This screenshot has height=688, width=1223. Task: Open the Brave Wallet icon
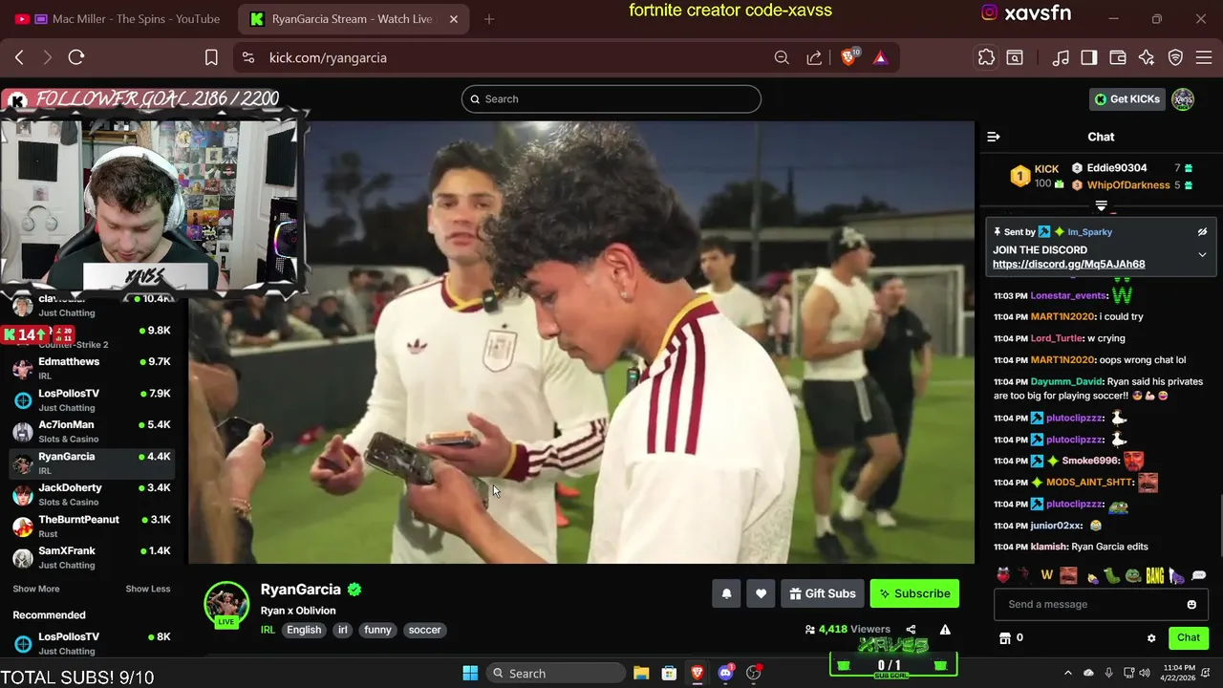pos(1117,57)
